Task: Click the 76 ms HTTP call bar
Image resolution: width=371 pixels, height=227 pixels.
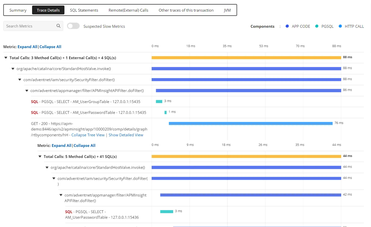Action: click(x=250, y=123)
